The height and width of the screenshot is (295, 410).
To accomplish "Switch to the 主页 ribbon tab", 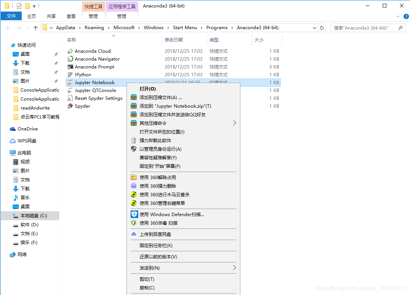I will click(x=31, y=16).
